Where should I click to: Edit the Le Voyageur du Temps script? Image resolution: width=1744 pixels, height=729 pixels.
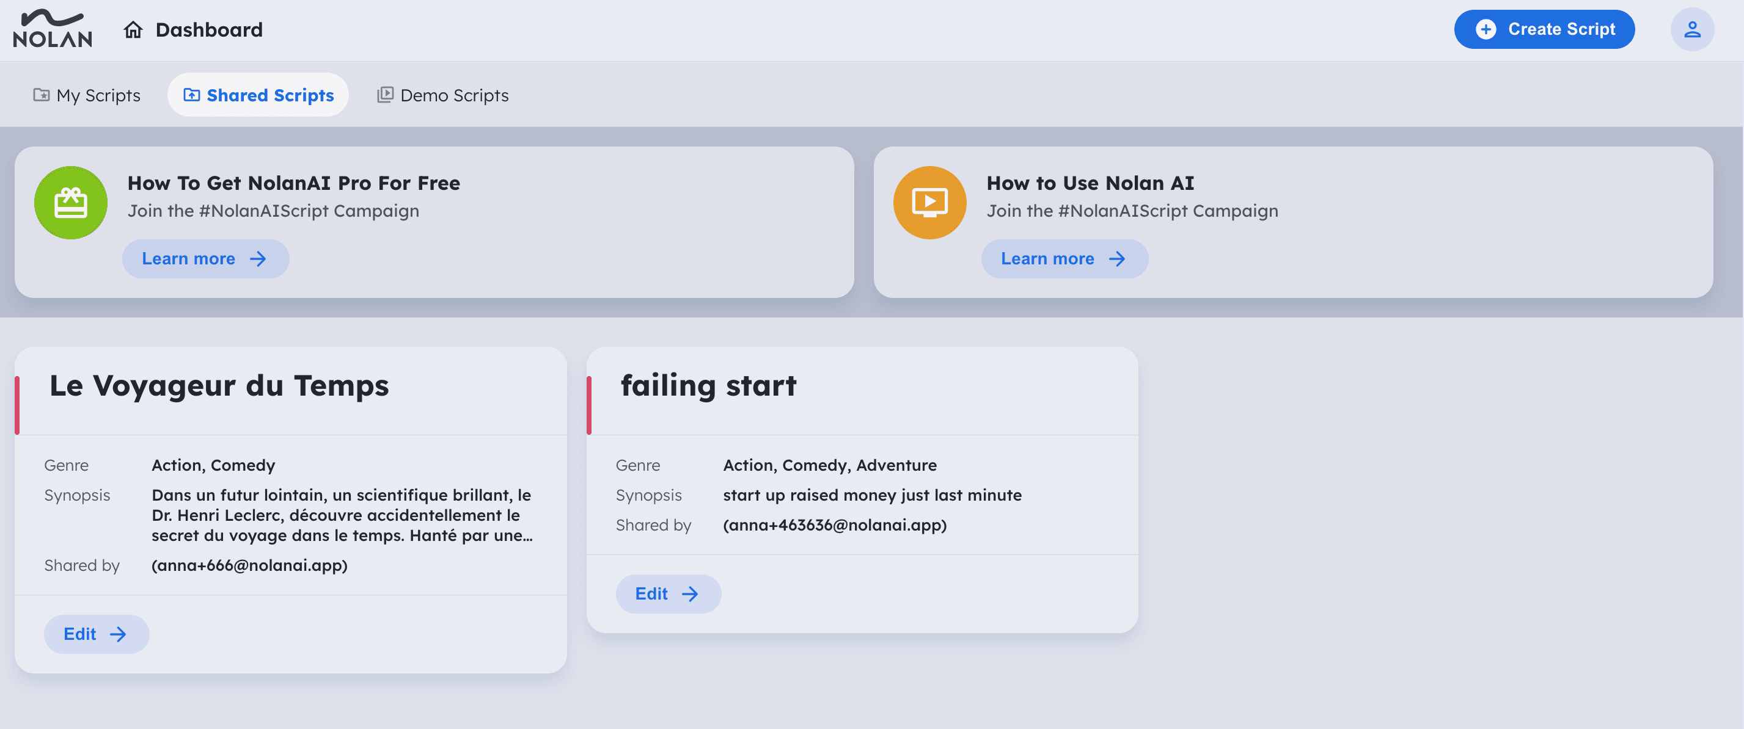tap(96, 634)
